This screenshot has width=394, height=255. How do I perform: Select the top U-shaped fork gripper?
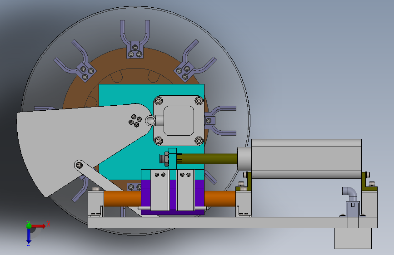135,39
